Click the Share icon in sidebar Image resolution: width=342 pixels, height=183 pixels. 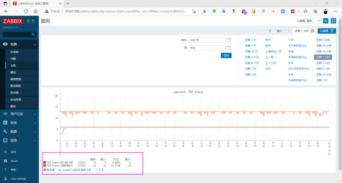pos(6,161)
